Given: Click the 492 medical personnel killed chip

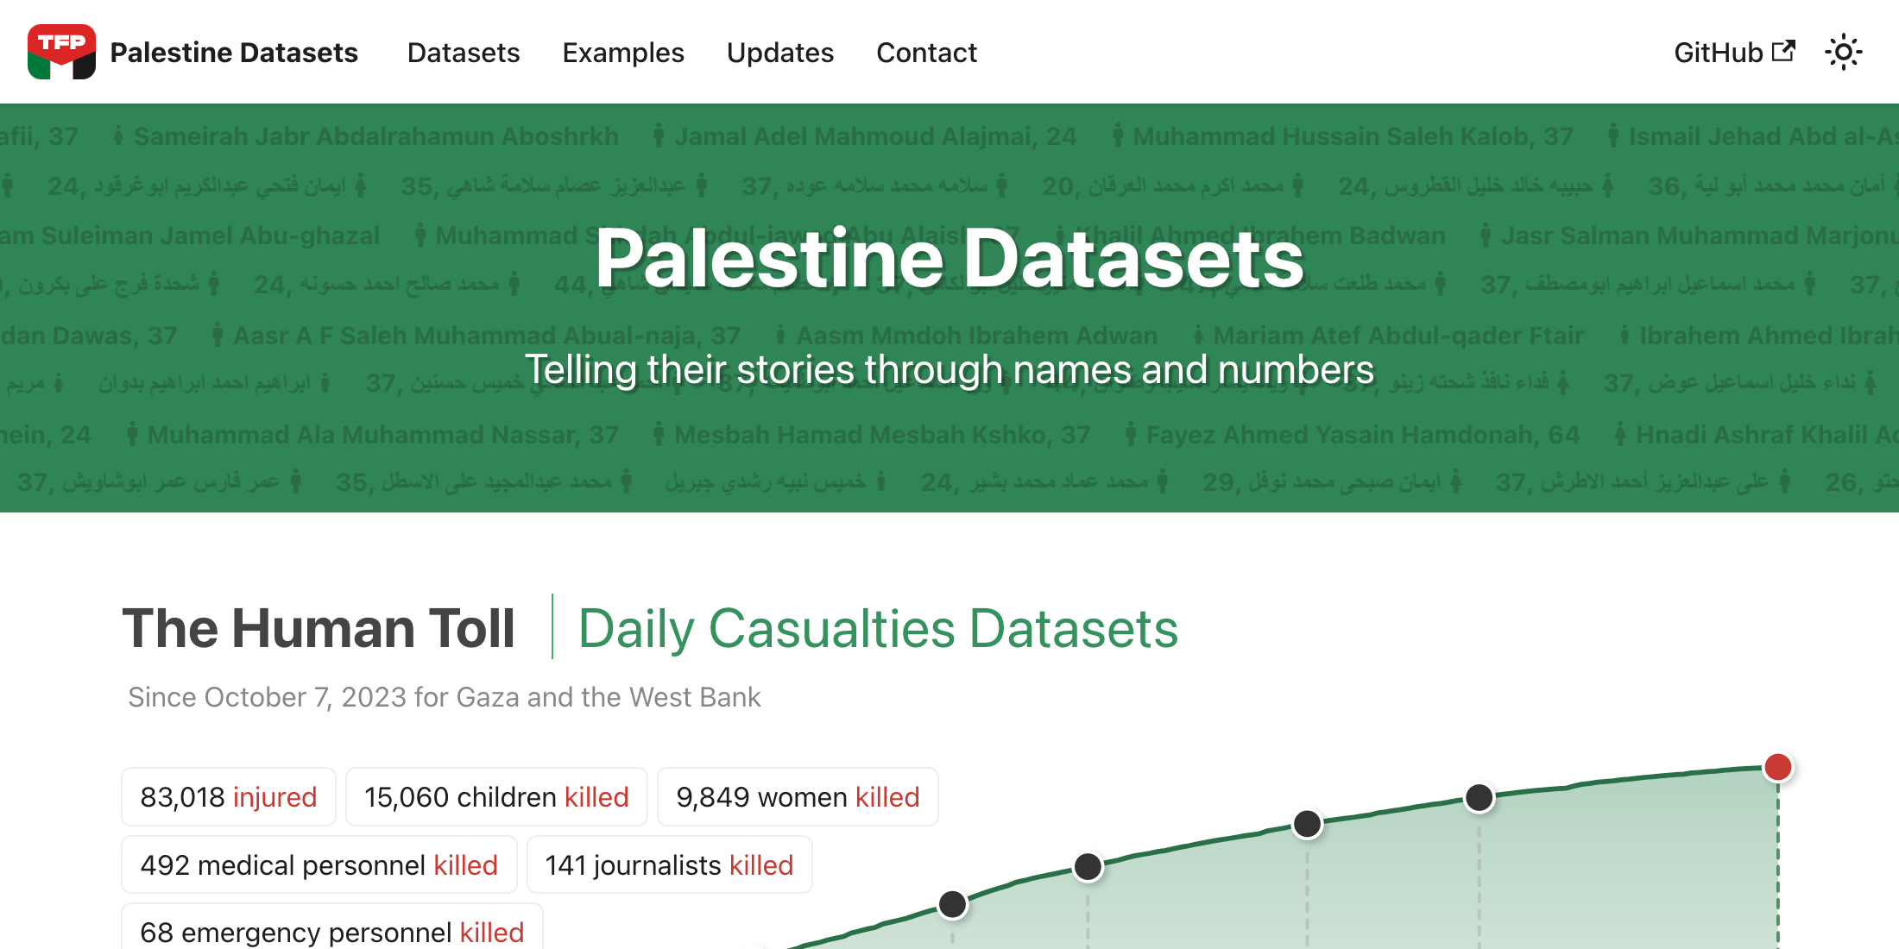Looking at the screenshot, I should (x=319, y=864).
